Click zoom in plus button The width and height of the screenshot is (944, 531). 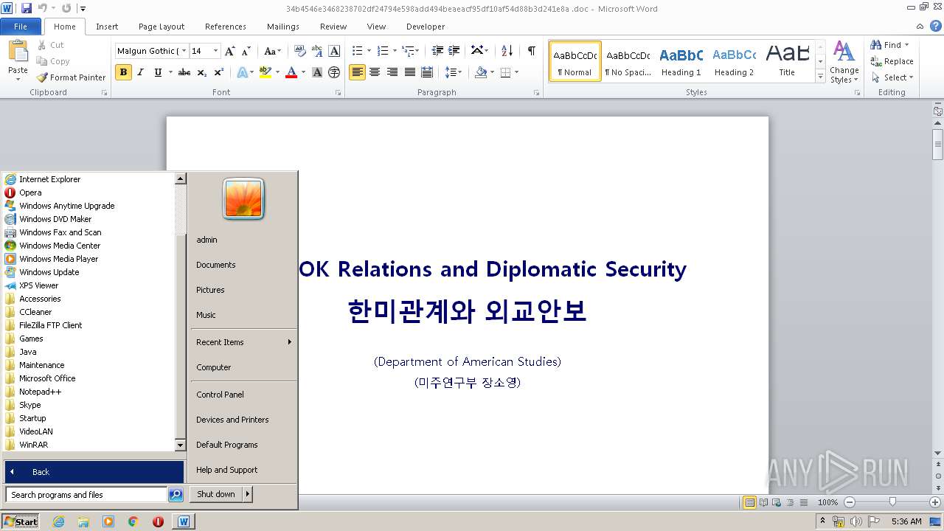(934, 502)
